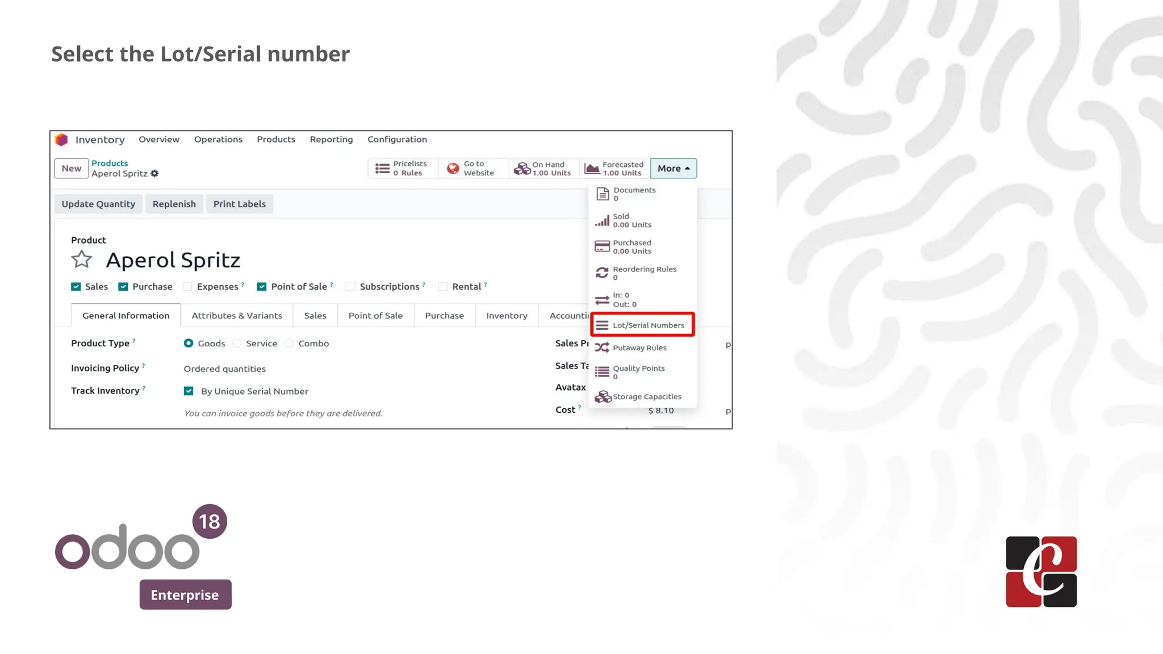Open In/Out moves entry
1163x654 pixels.
tap(642, 300)
